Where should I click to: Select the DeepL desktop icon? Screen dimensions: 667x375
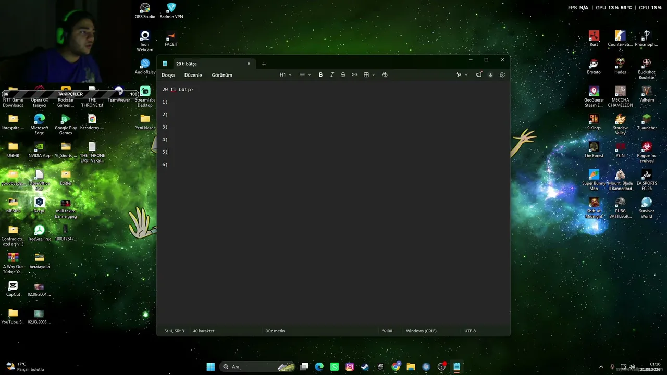(x=39, y=205)
